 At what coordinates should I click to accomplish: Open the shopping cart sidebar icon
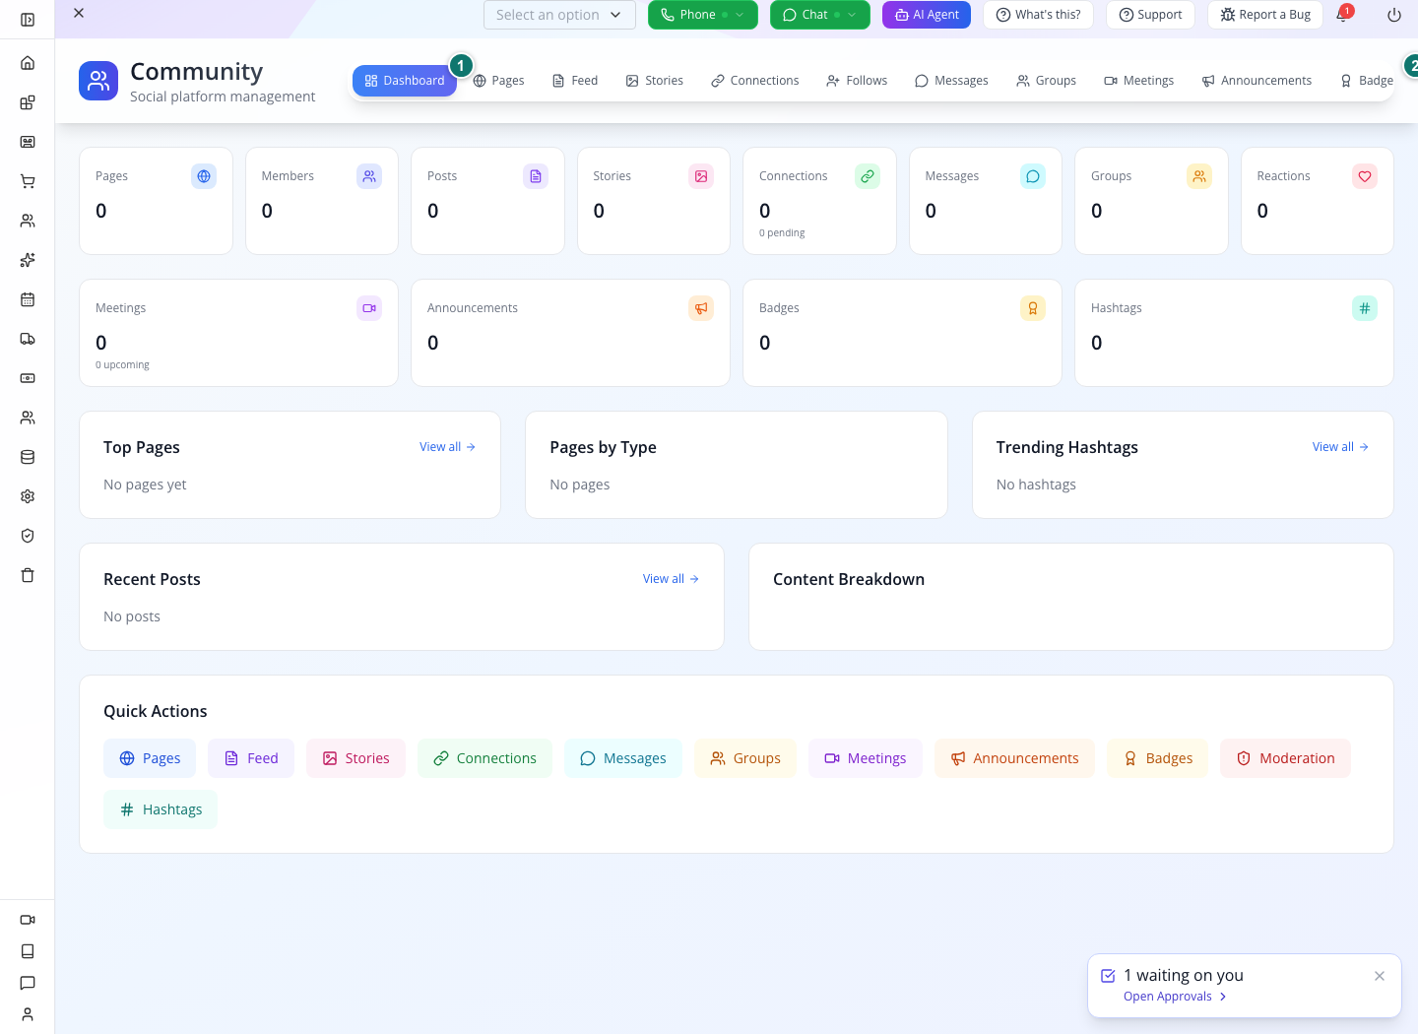pos(28,181)
